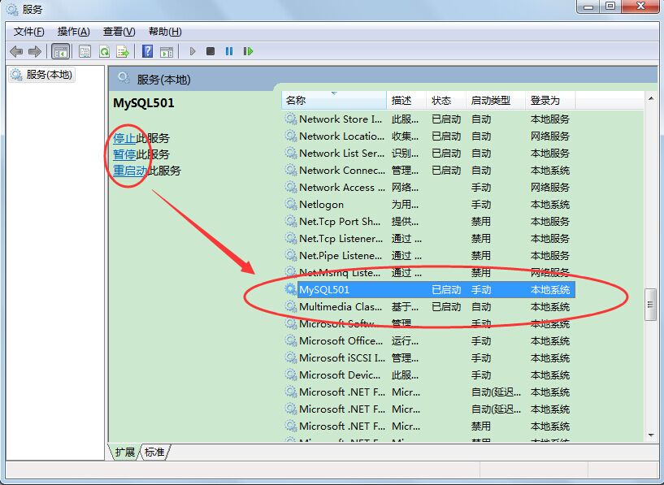Sort by the 启动类型 column header

[x=496, y=100]
